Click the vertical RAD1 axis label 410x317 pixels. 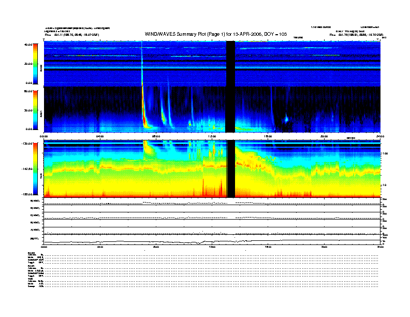[x=41, y=113]
